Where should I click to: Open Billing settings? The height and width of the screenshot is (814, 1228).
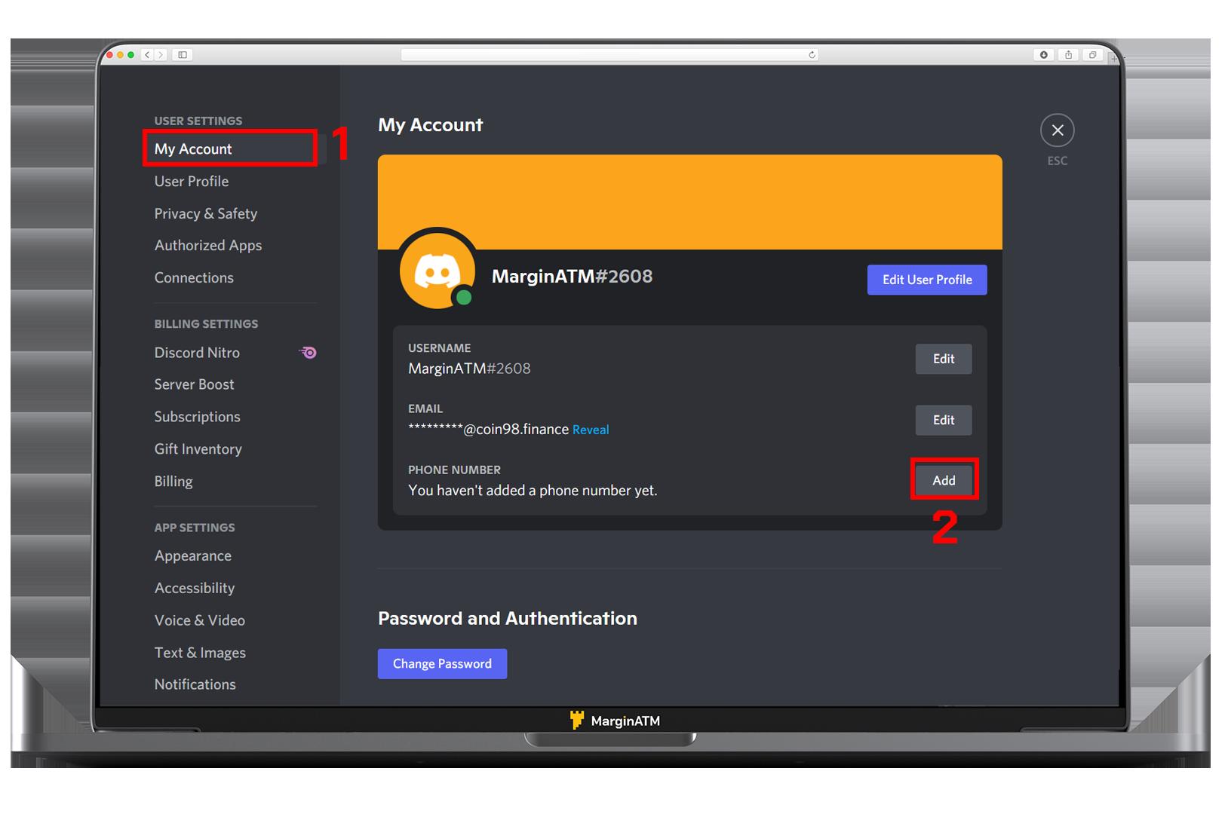click(173, 481)
